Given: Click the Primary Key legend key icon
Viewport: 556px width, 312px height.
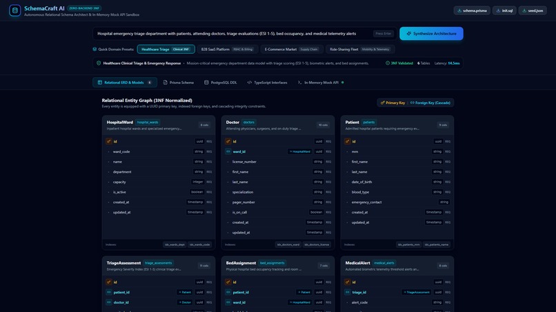Looking at the screenshot, I should (383, 103).
